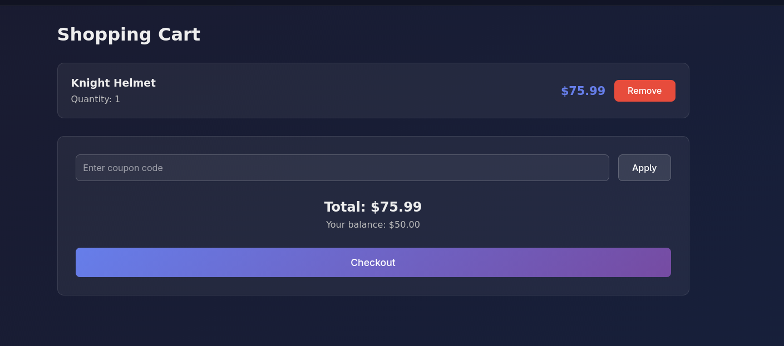Proceed to checkout with the purple button

point(373,262)
